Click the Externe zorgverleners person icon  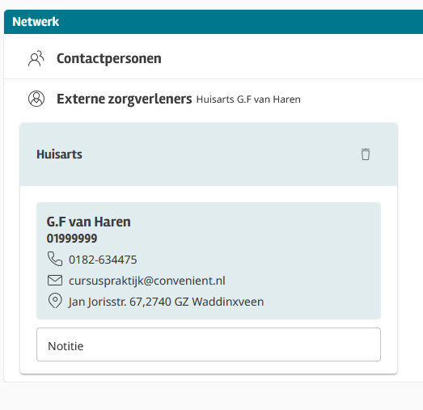[36, 99]
